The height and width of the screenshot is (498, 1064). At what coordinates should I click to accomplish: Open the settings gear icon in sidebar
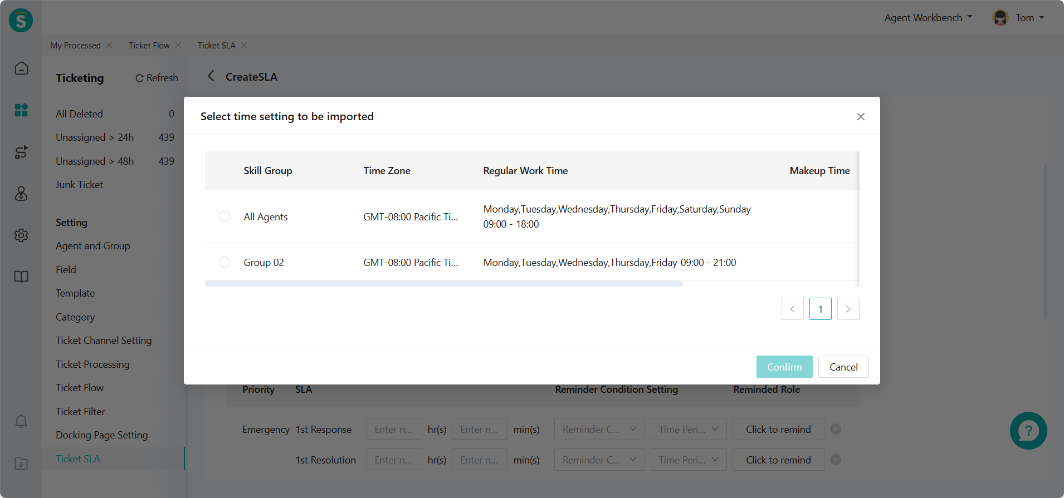(21, 235)
